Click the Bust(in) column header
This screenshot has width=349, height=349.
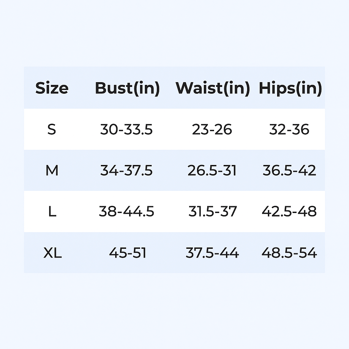point(127,88)
